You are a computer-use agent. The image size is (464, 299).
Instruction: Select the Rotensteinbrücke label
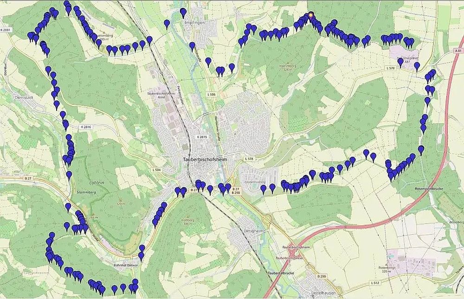click(x=429, y=188)
